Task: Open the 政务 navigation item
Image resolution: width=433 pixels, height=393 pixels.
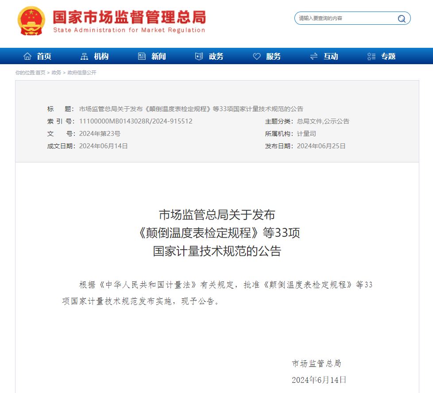Action: click(216, 56)
